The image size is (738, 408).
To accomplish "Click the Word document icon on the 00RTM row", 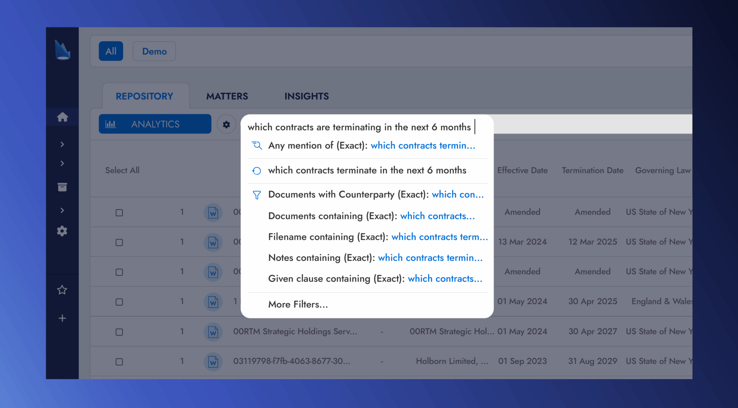I will point(213,332).
